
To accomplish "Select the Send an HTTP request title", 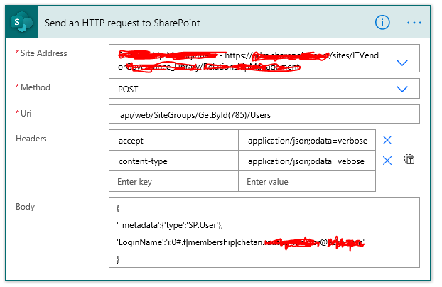I will (122, 23).
